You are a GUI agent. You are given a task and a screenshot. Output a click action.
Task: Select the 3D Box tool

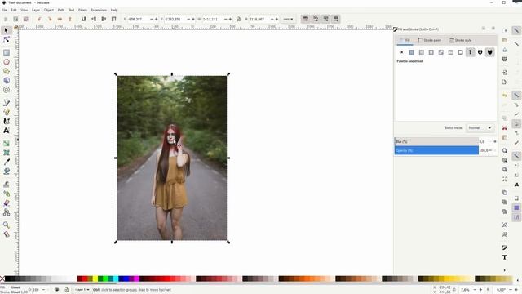pos(6,80)
